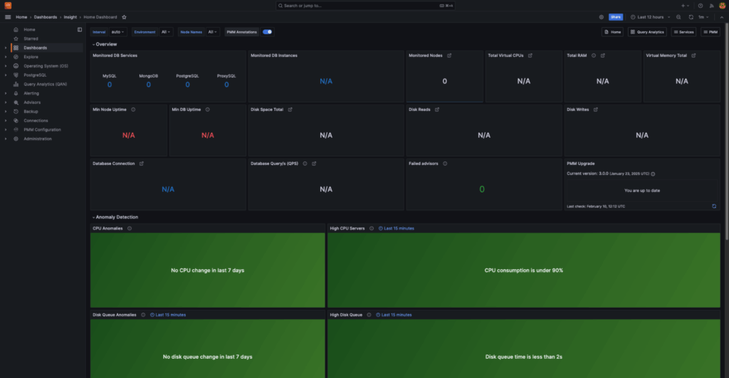Open Home in the sidebar
The image size is (729, 378).
click(29, 30)
